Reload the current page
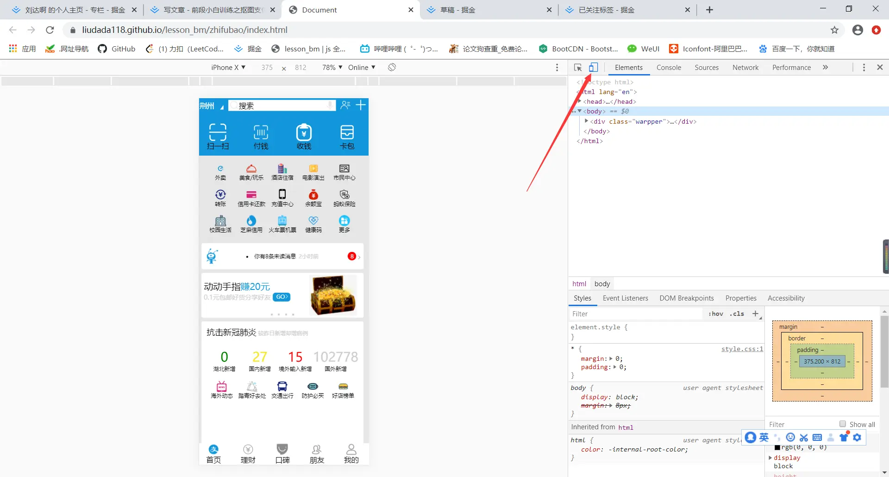889x477 pixels. [50, 30]
